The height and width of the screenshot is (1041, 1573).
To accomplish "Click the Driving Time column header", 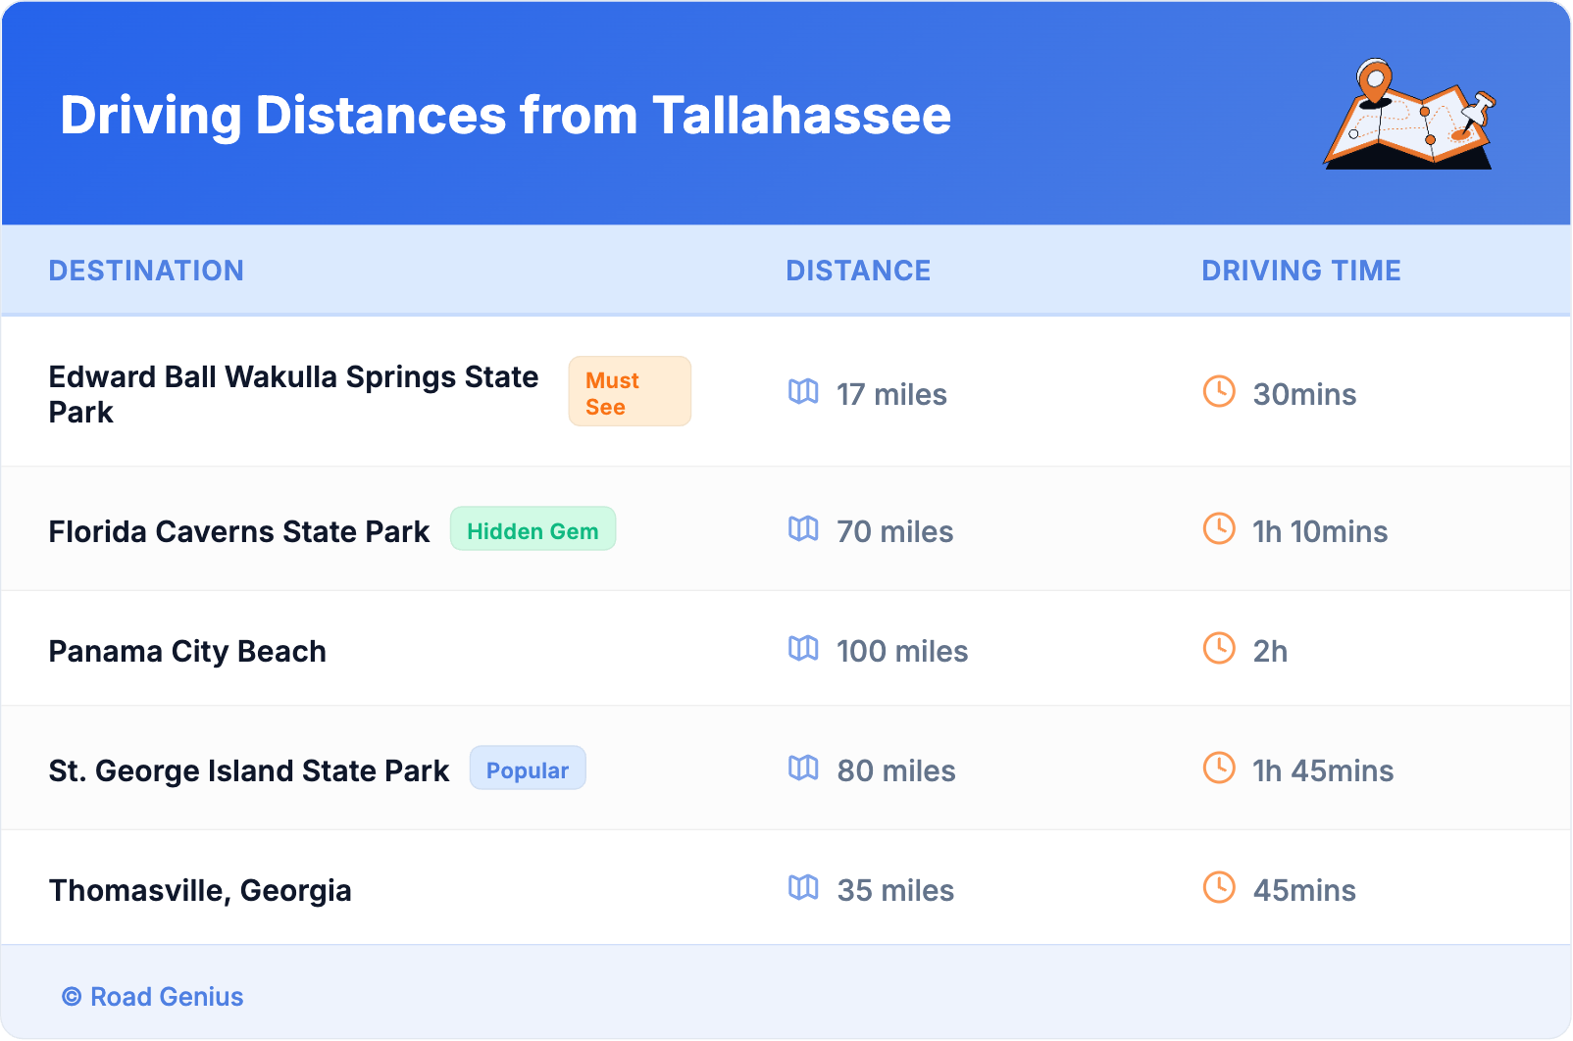I will (1301, 271).
